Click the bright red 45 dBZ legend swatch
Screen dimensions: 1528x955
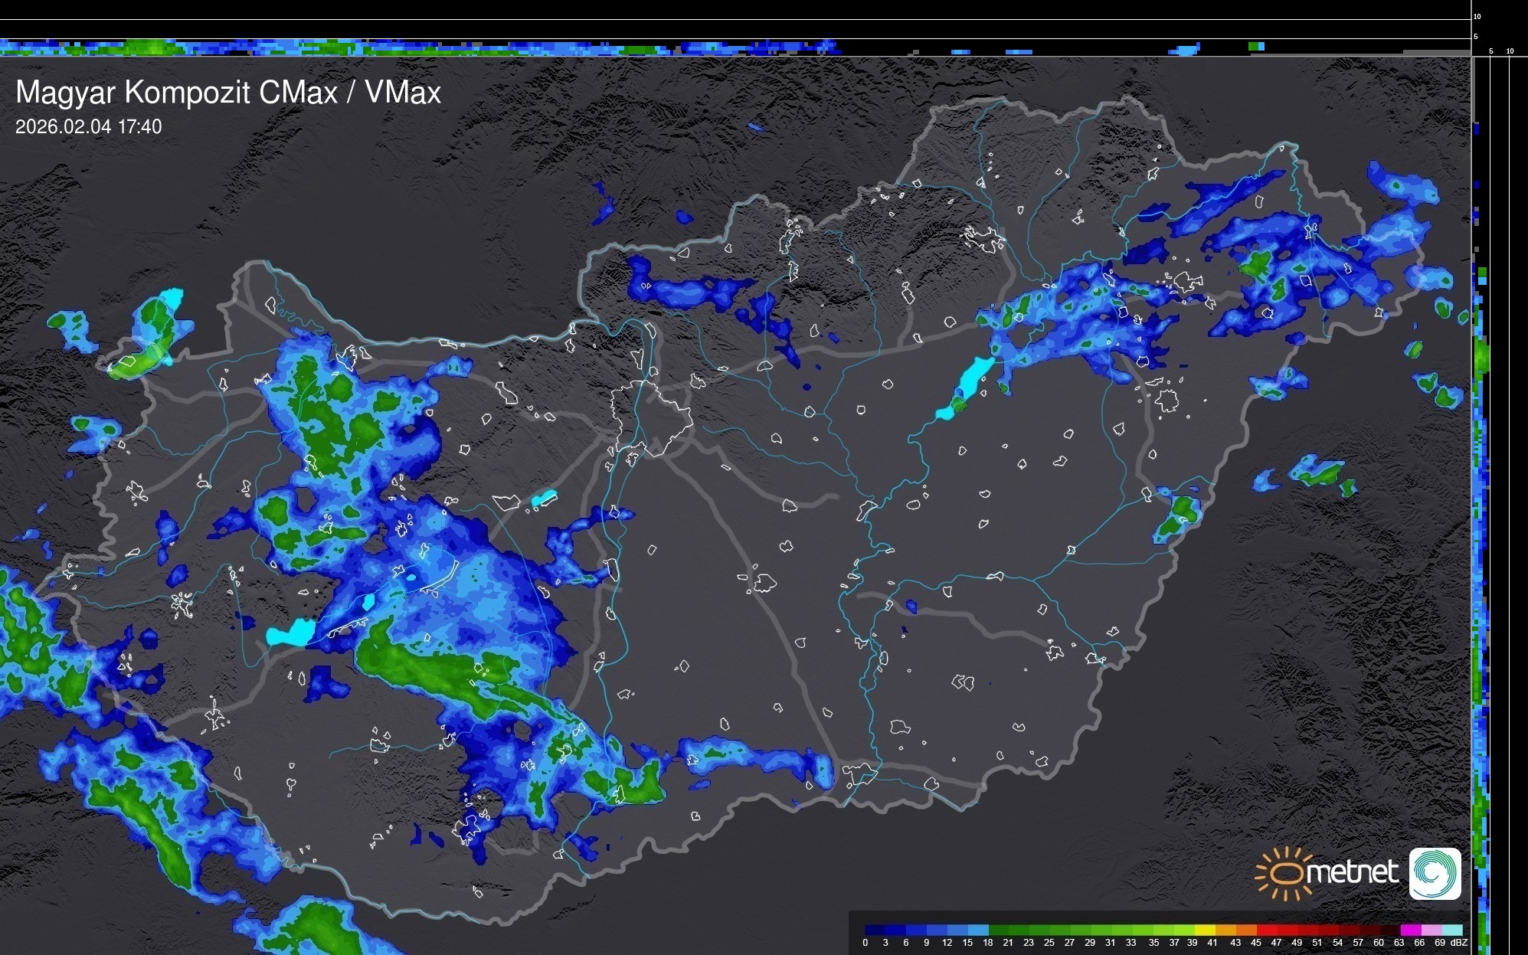point(1266,930)
